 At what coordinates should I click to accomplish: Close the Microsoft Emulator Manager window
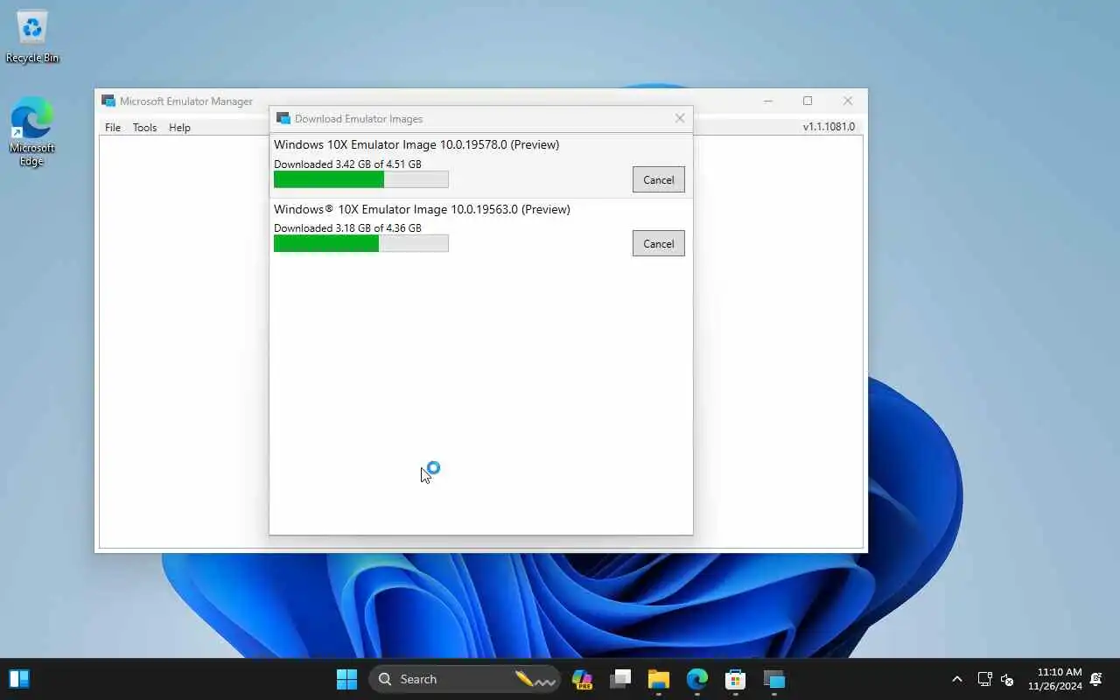848,101
